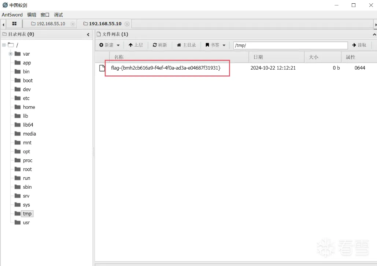Screen dimensions: 377x266
Task: Select the var folder icon
Action: (18, 53)
